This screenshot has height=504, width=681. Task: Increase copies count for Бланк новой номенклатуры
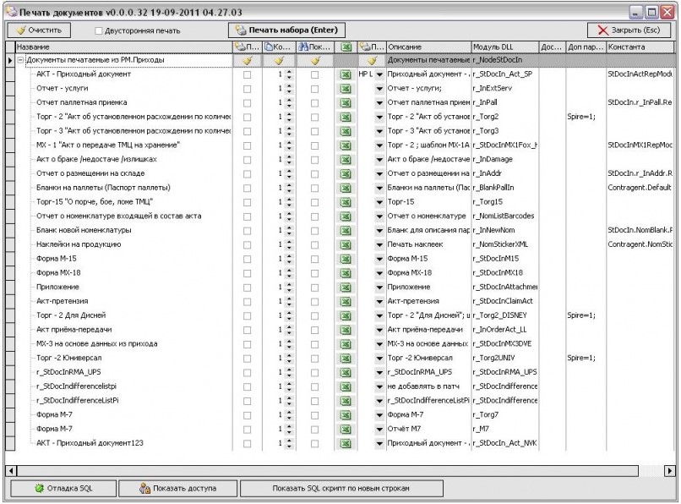pos(291,227)
